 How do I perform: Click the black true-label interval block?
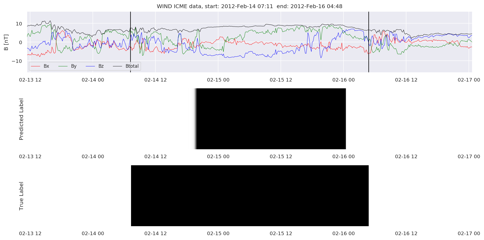250,196
